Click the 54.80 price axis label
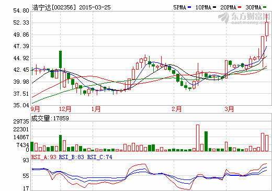272x191 pixels. (21, 10)
